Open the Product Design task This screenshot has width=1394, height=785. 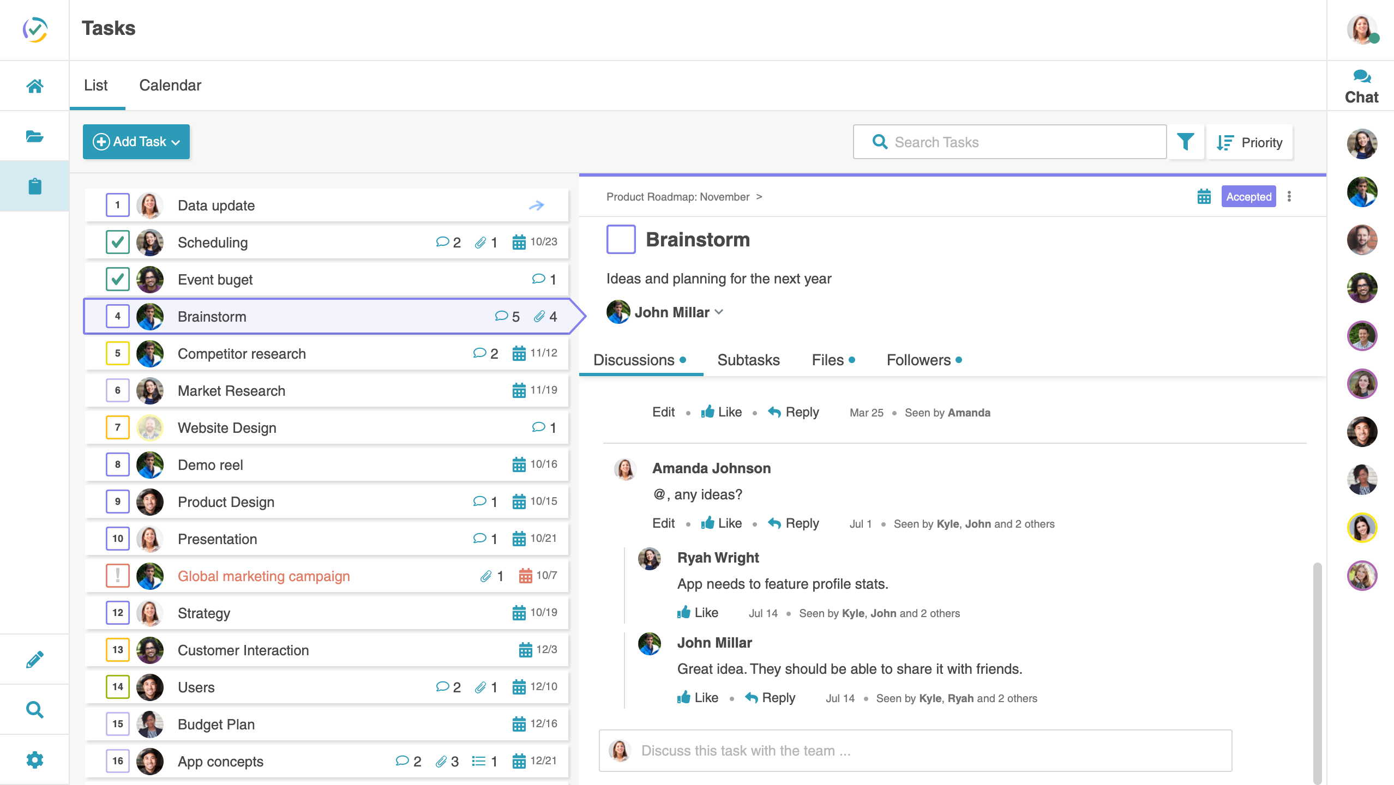(x=327, y=502)
